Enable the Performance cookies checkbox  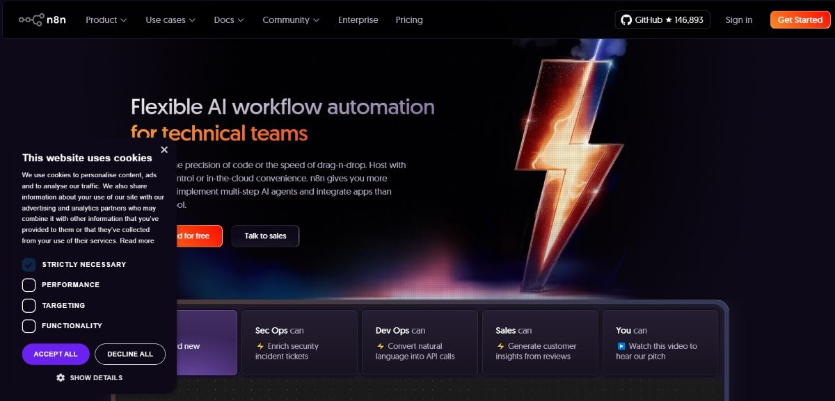pyautogui.click(x=29, y=285)
